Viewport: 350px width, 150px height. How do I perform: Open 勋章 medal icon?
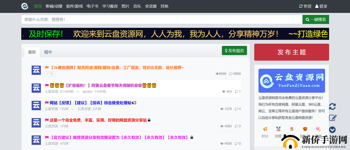(278, 129)
